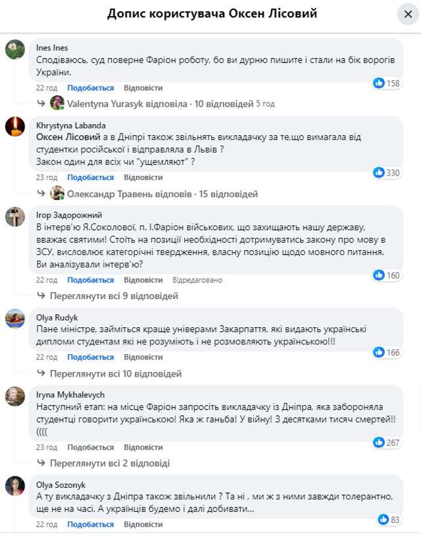Viewport: 421px width, 537px height.
Task: Expand 'Переглянути всі 9 відповідей'
Action: 114,296
